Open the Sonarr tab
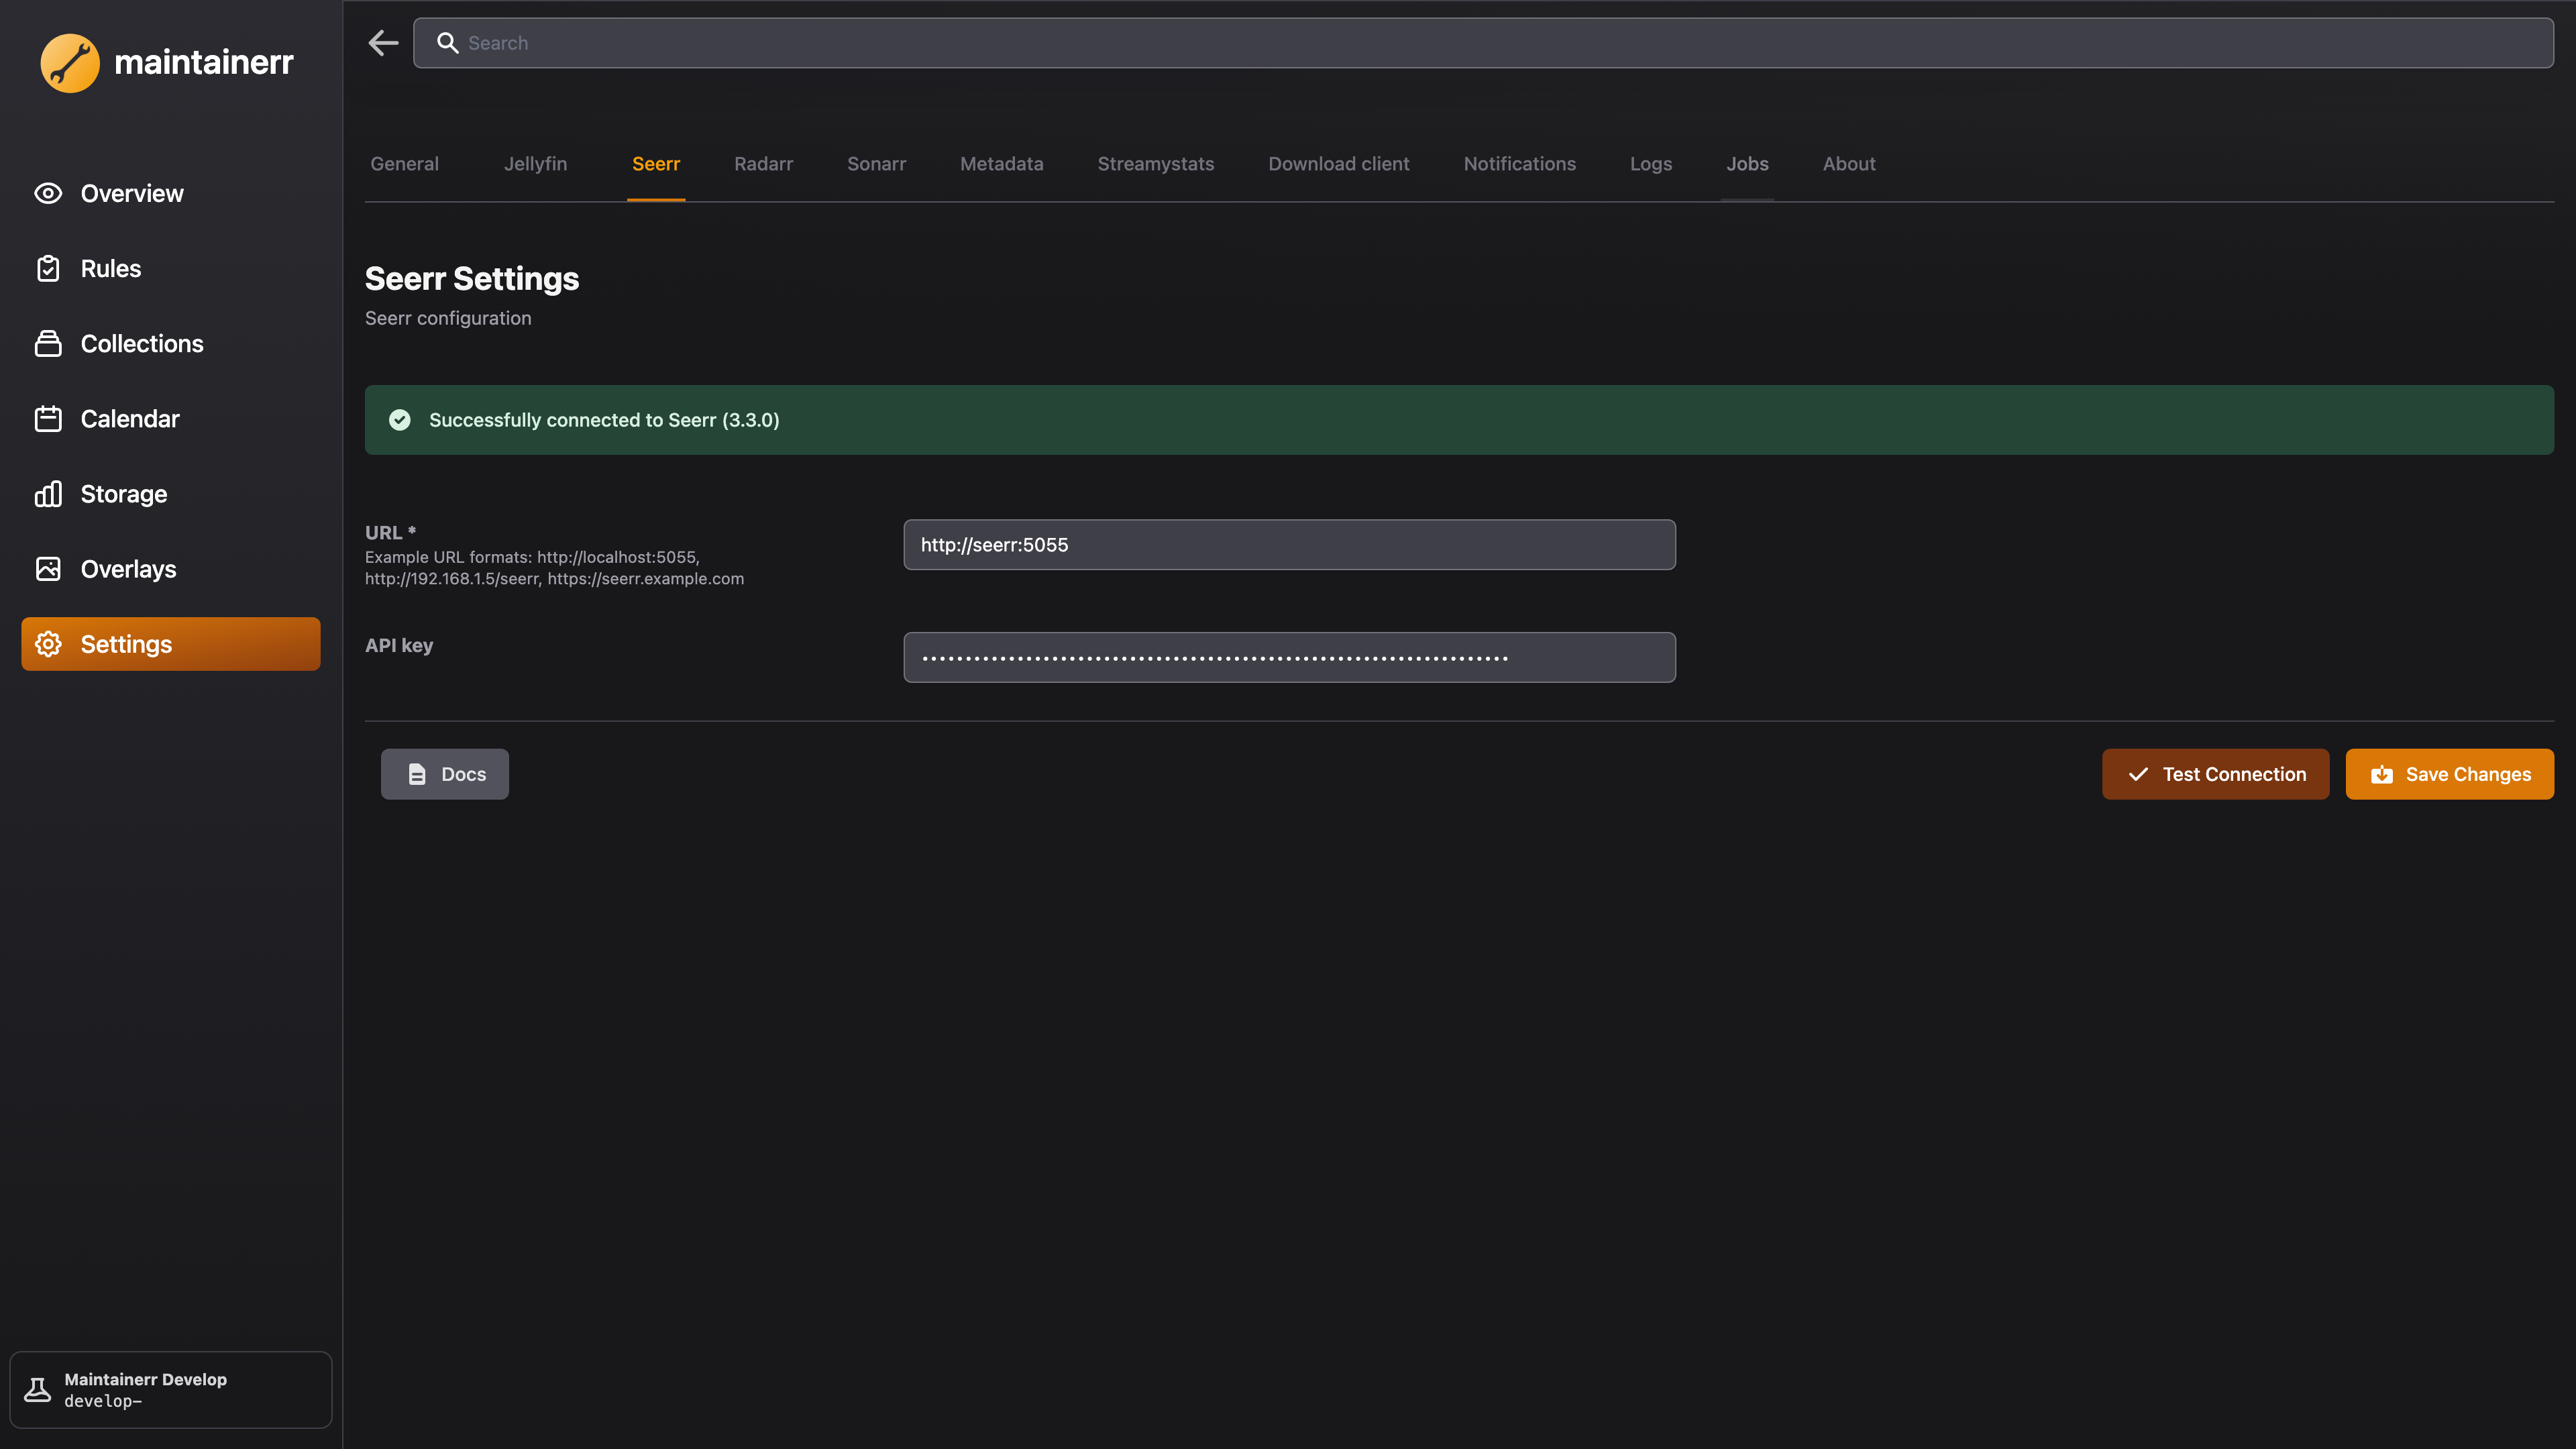Image resolution: width=2576 pixels, height=1449 pixels. click(x=876, y=164)
